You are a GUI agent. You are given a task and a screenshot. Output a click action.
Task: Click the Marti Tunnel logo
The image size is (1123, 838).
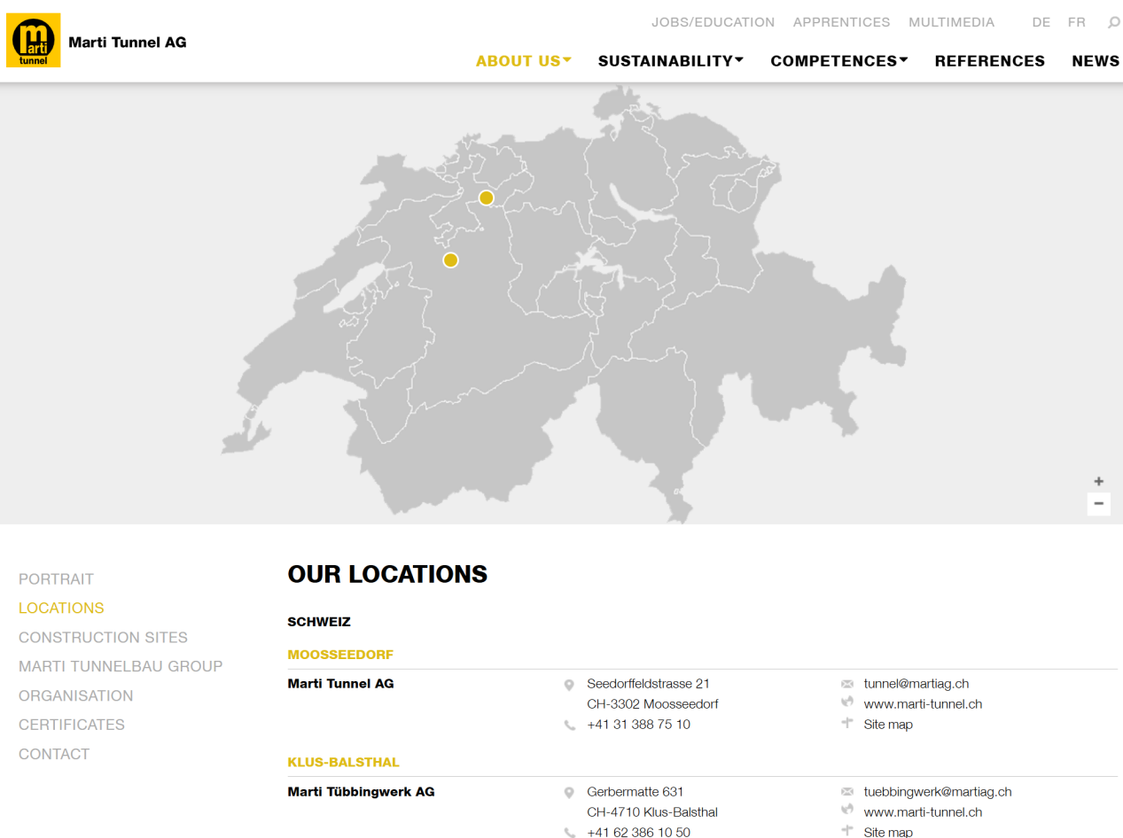point(34,41)
